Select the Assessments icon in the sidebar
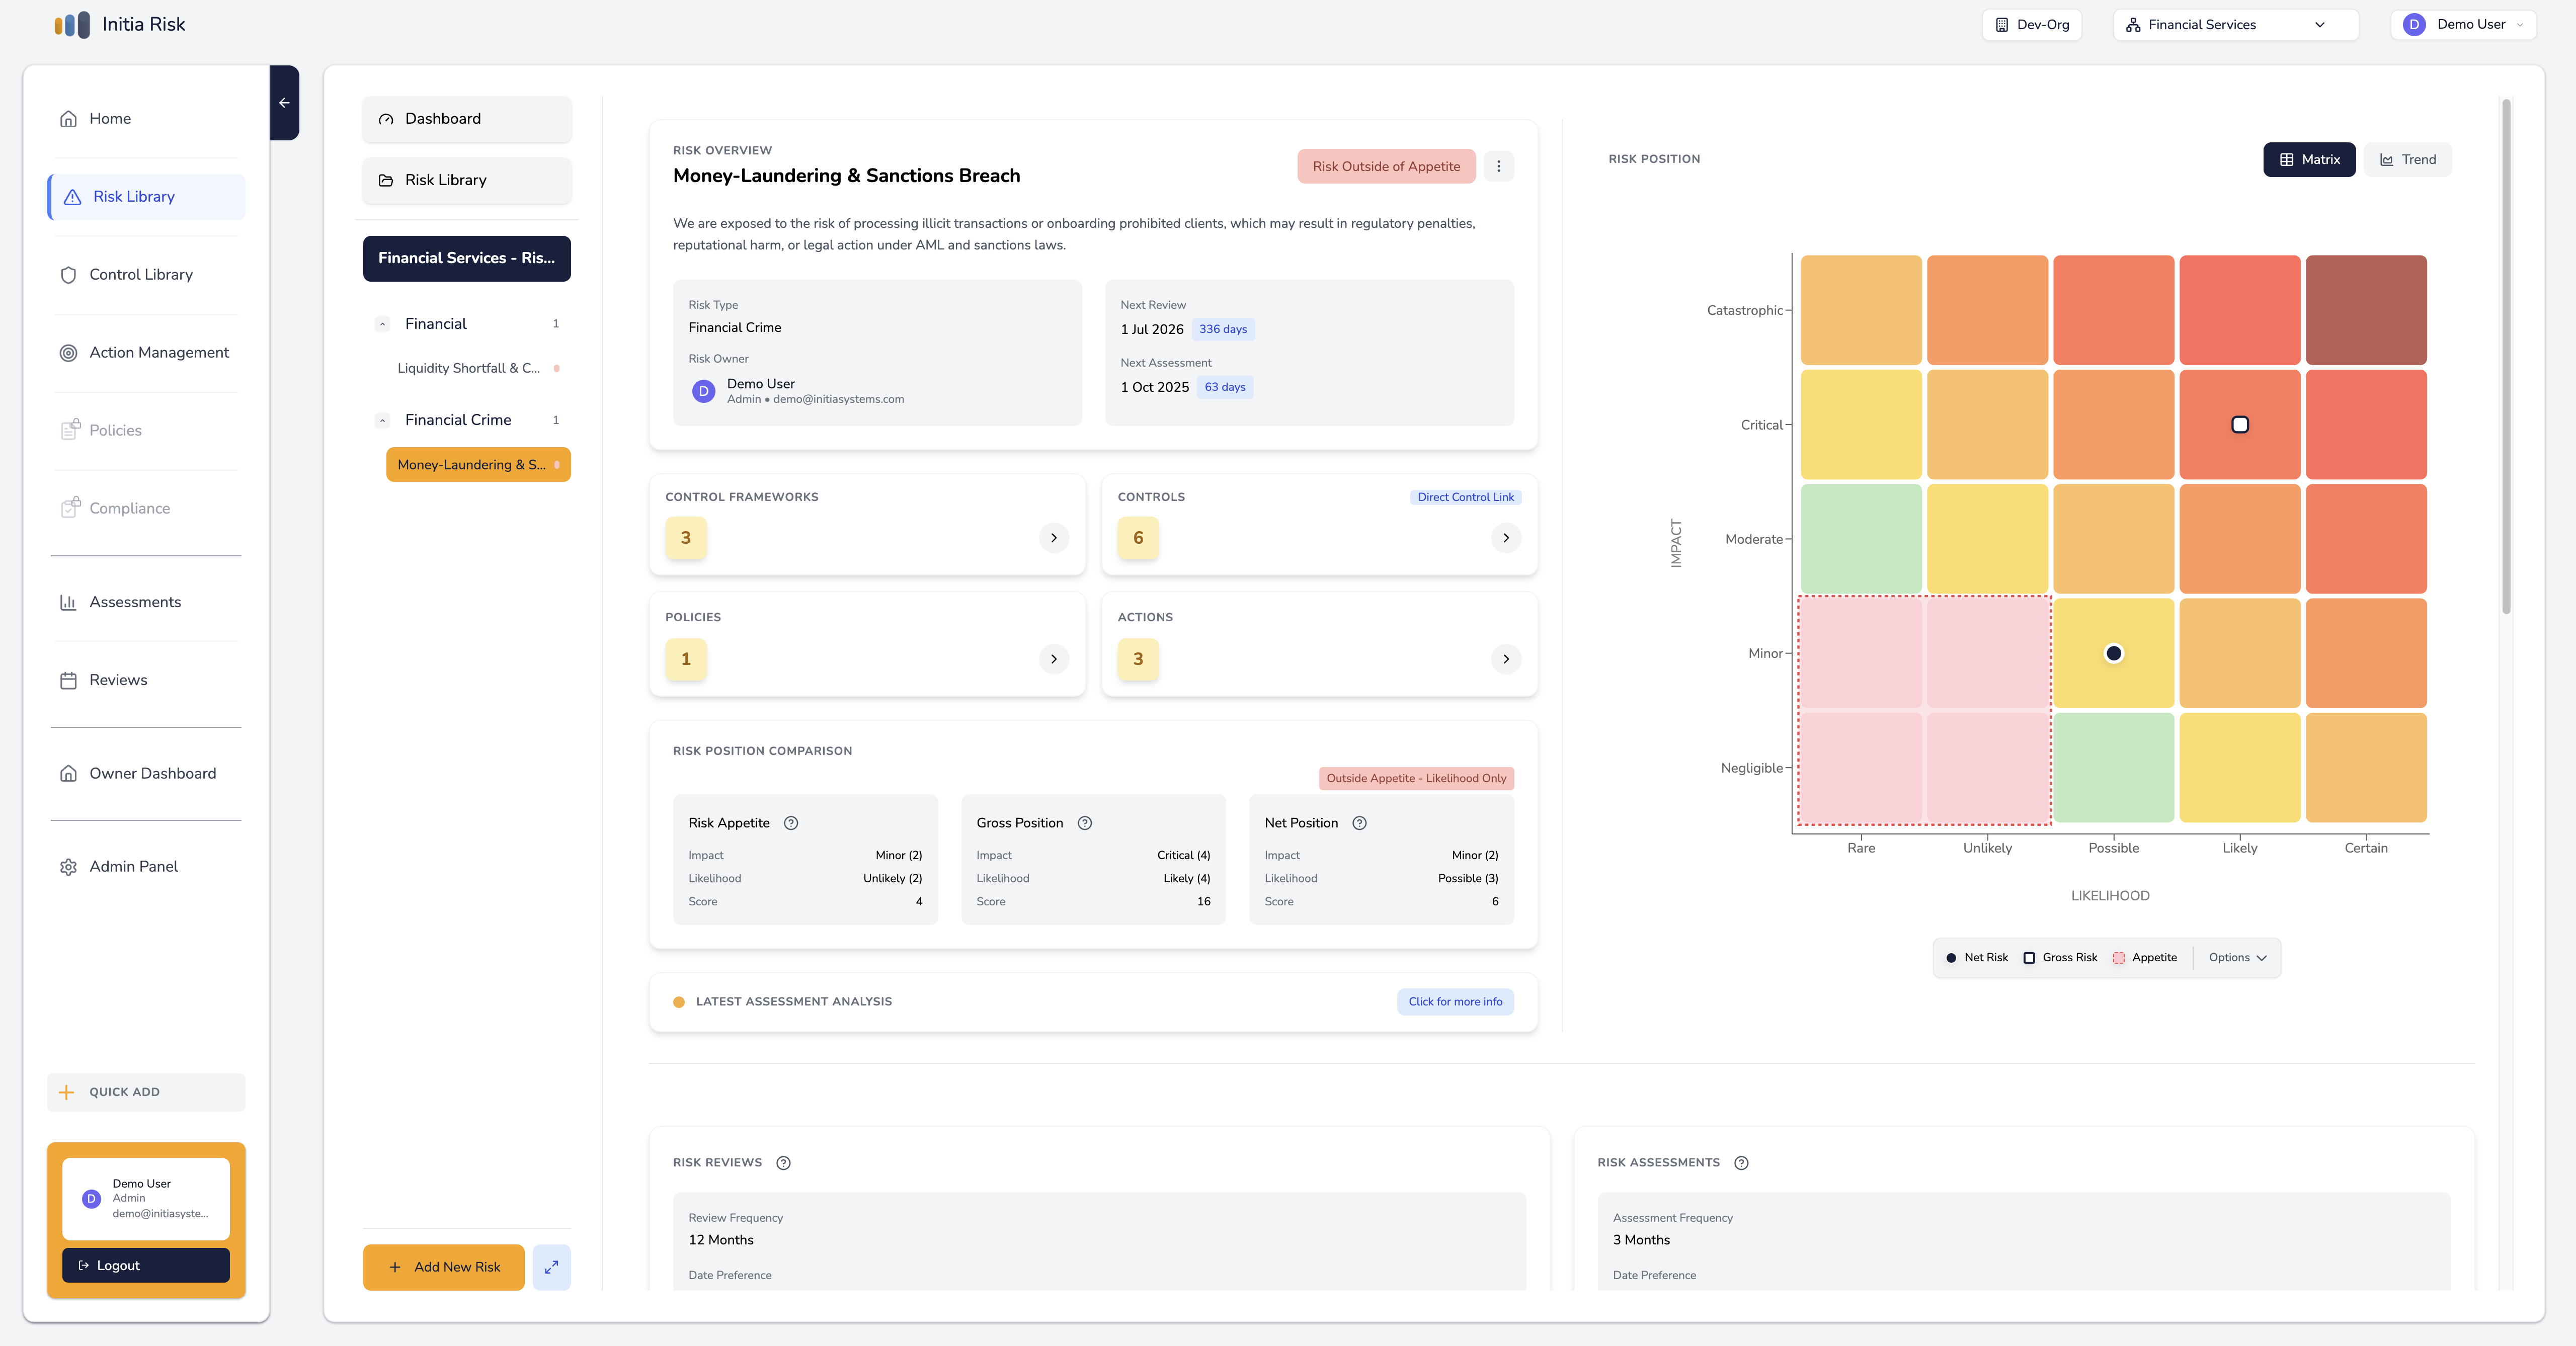The image size is (2576, 1346). click(x=68, y=602)
